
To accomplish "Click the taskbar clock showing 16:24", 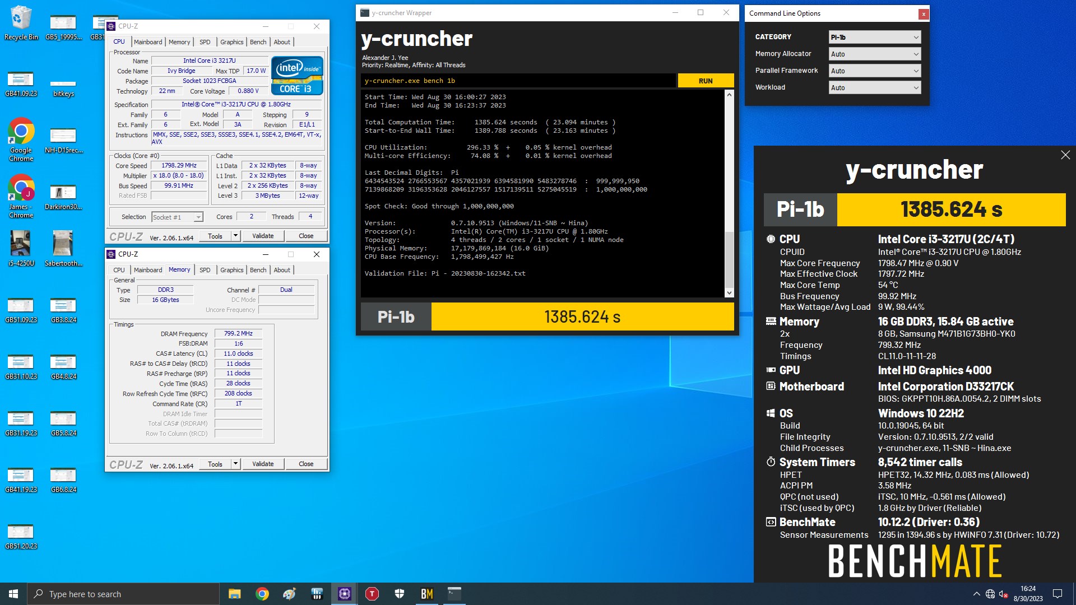I will pos(1028,594).
